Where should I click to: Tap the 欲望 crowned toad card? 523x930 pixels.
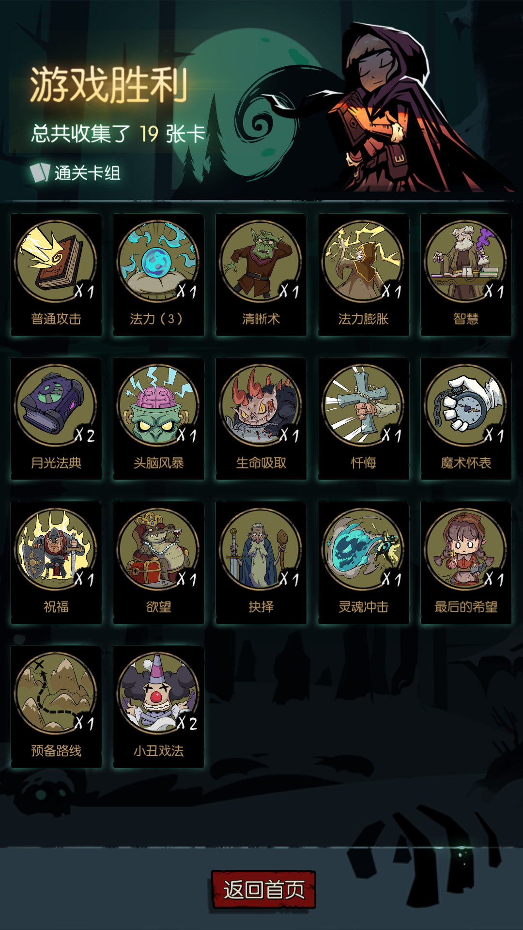(158, 562)
